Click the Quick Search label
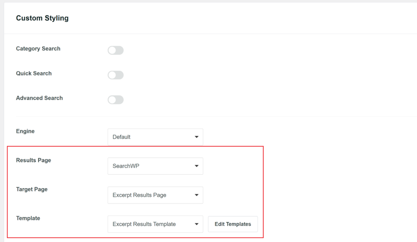This screenshot has height=242, width=417. [34, 73]
